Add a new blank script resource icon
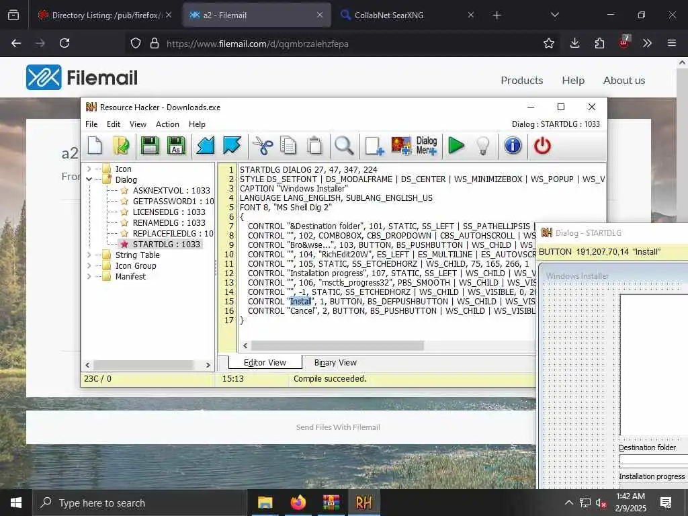The height and width of the screenshot is (516, 688). pyautogui.click(x=374, y=146)
